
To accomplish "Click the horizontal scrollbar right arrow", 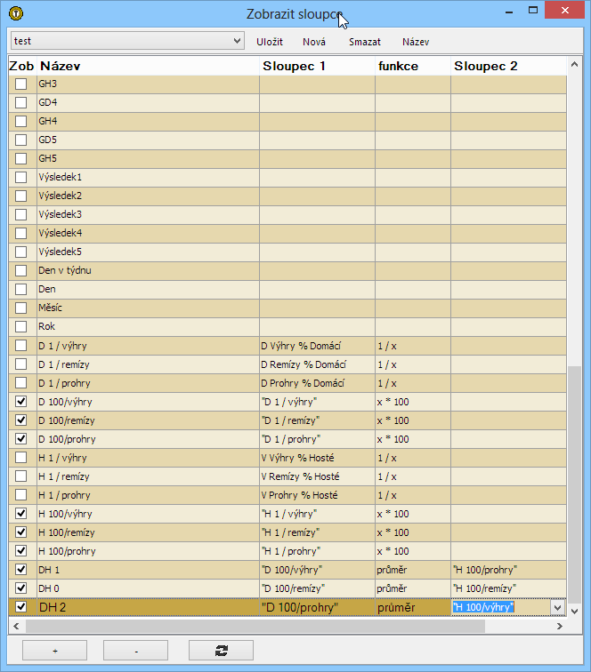I will [x=558, y=626].
